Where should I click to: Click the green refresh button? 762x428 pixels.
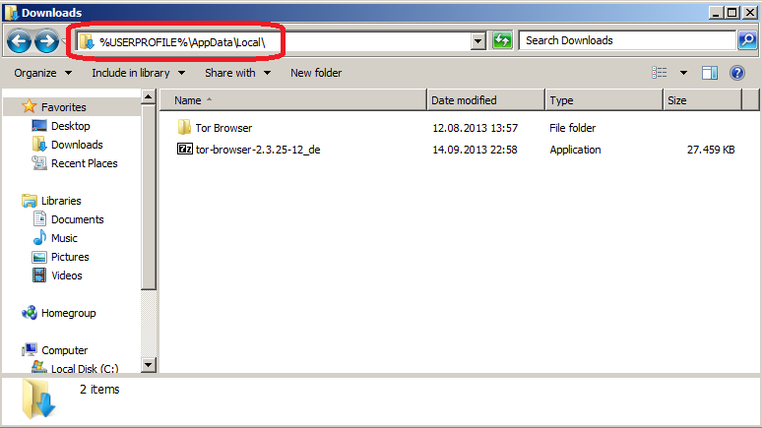[x=502, y=40]
